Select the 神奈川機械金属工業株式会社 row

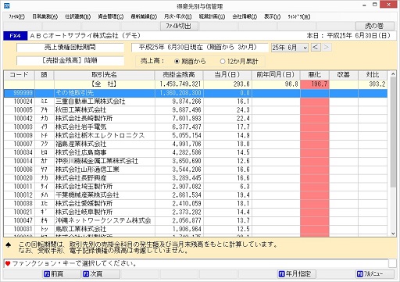pos(195,161)
